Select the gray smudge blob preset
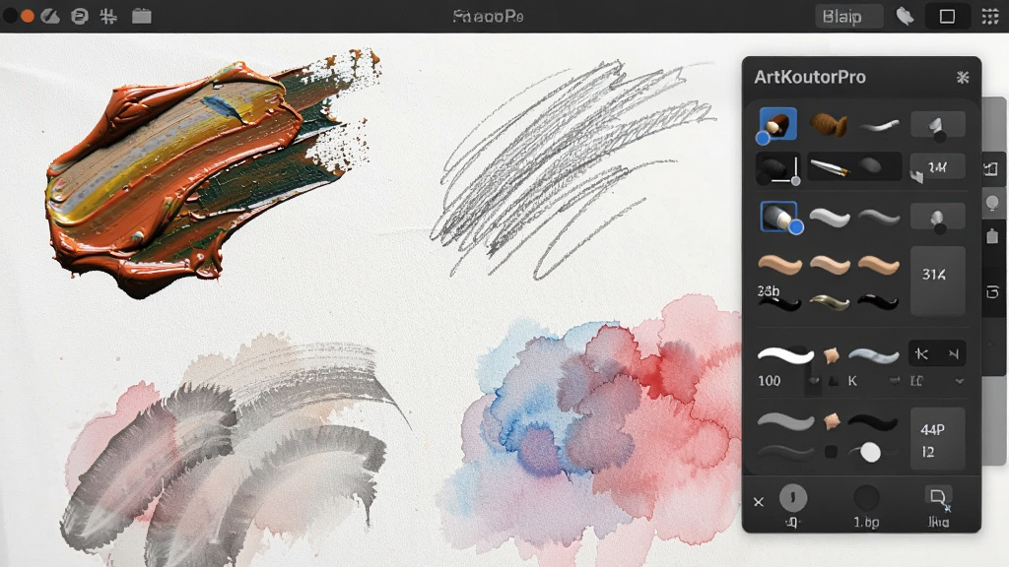 (x=871, y=165)
